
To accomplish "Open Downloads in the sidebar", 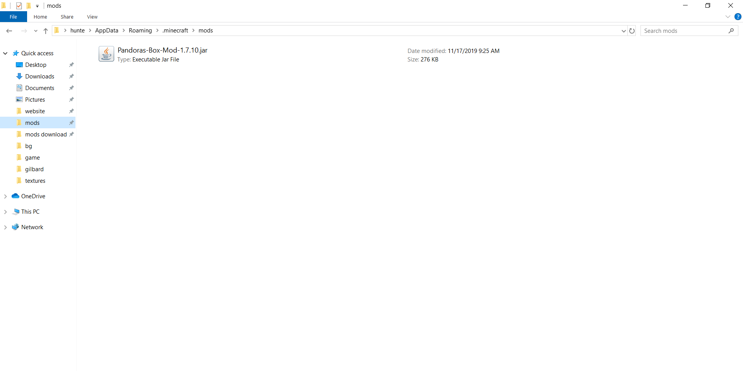I will point(39,77).
